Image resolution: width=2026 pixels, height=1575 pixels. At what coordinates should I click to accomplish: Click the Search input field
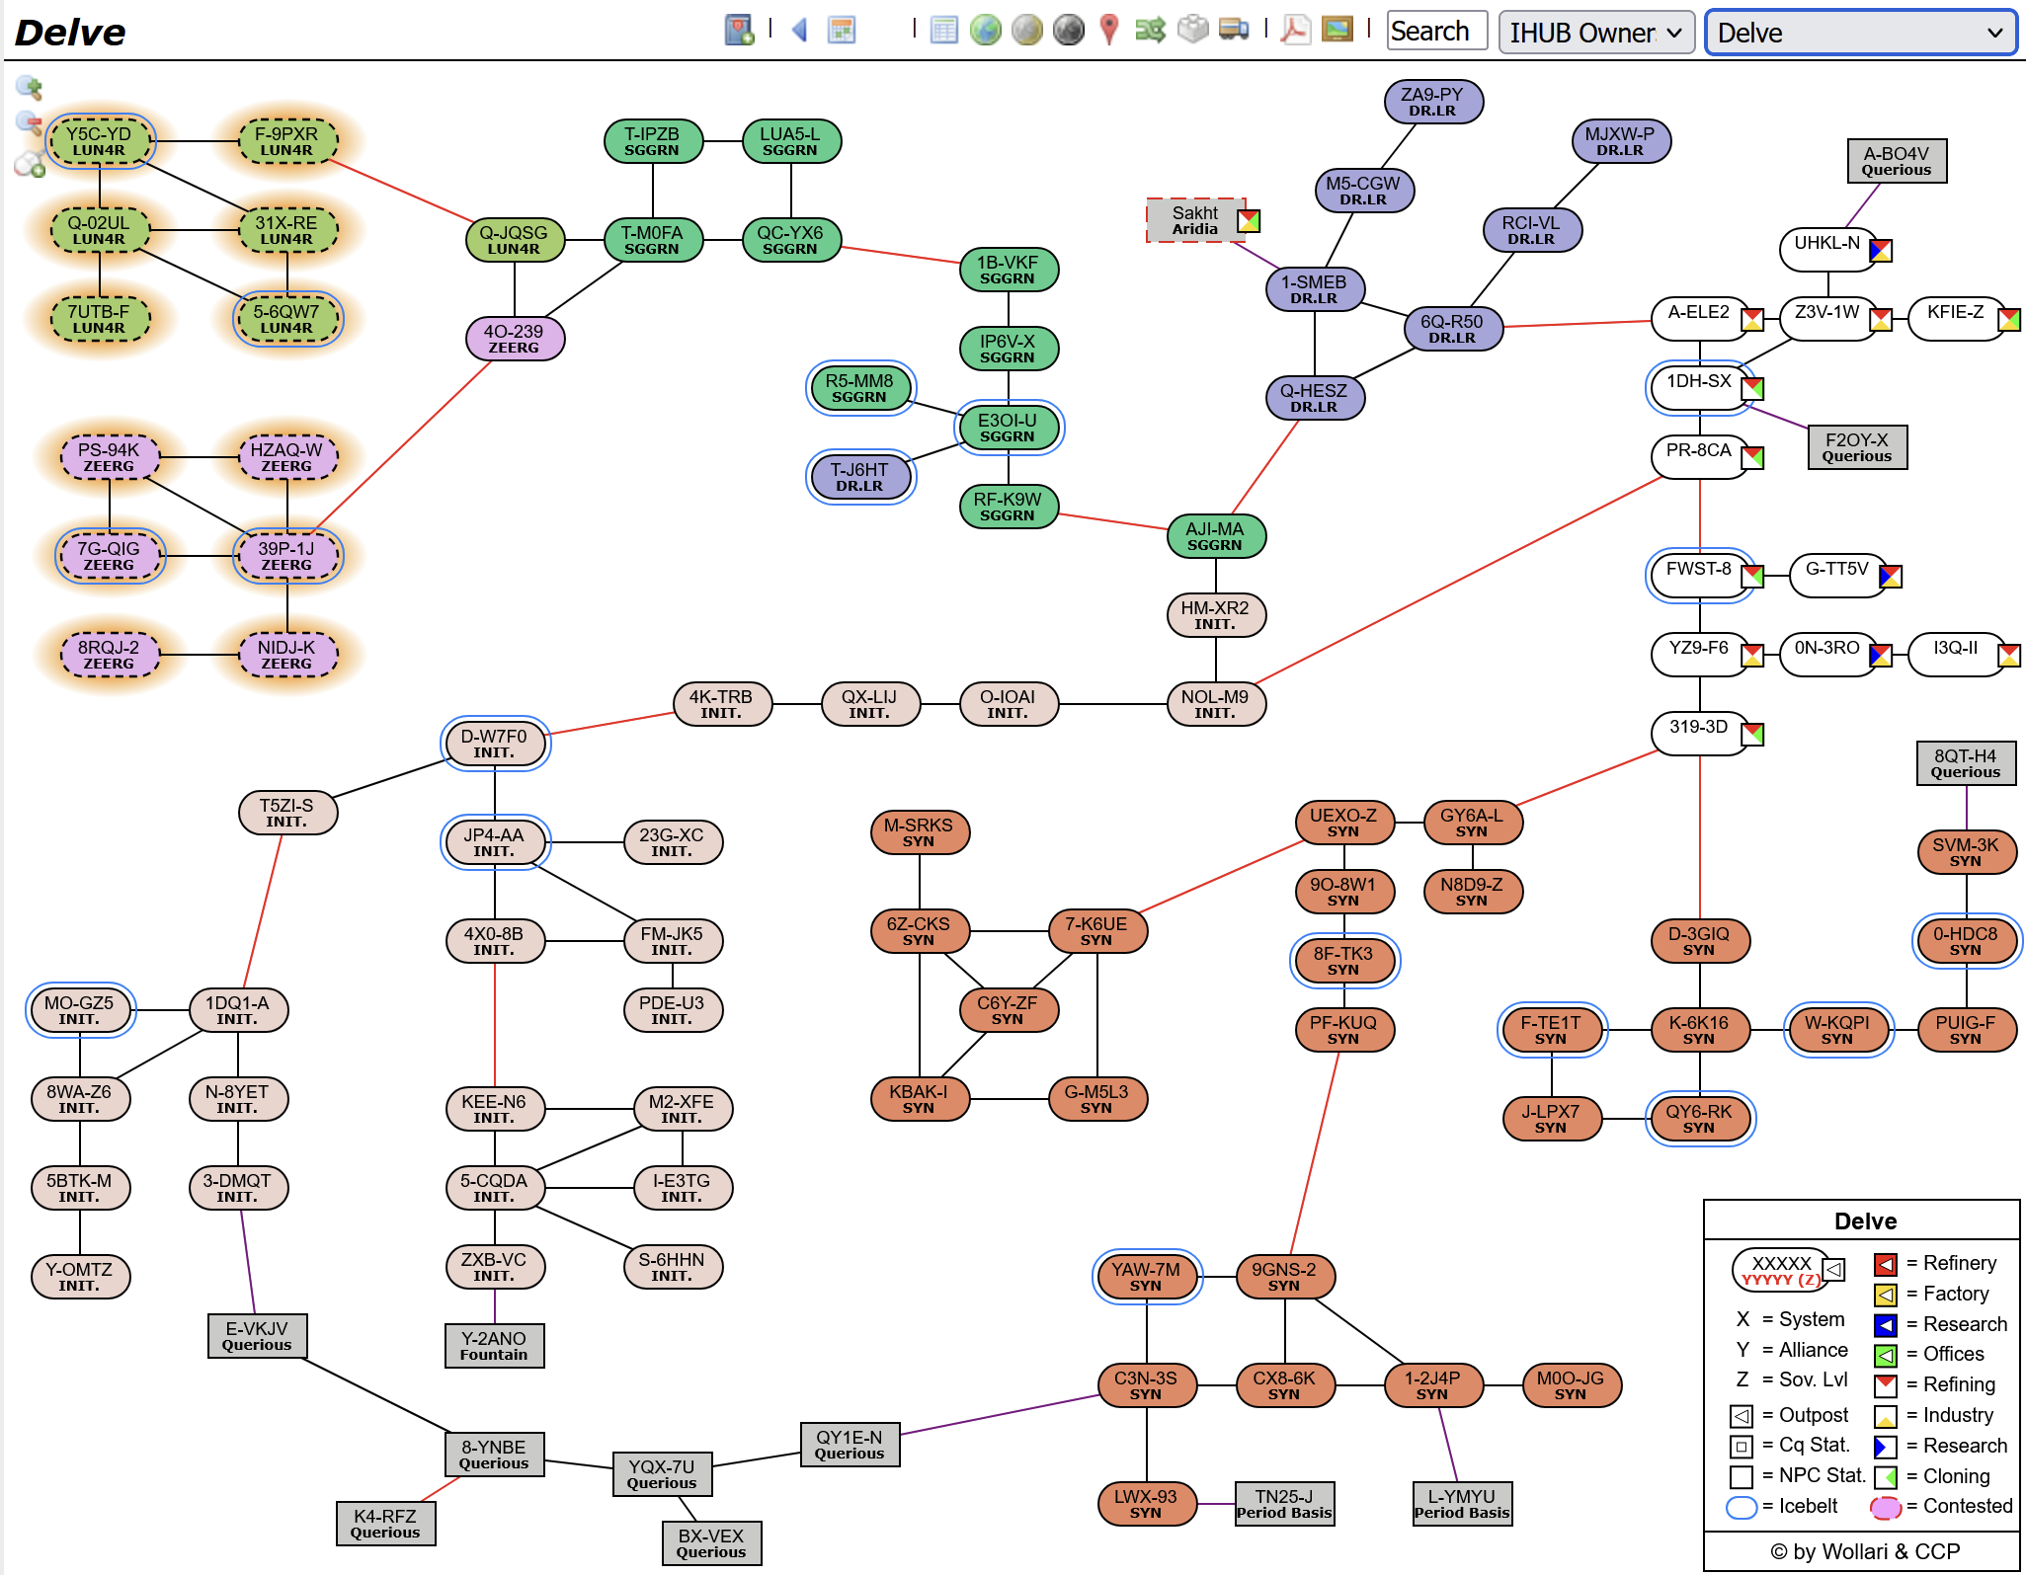[1436, 32]
